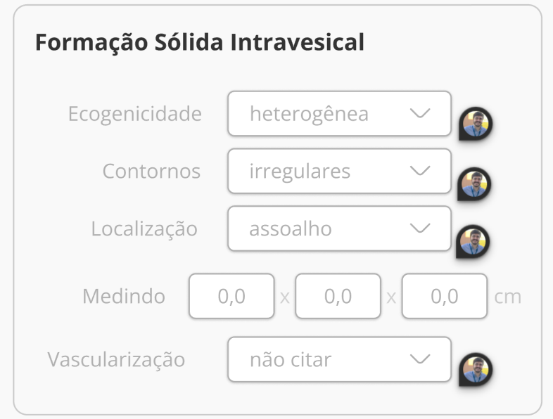Click the avatar icon beside Ecogenicidade dropdown

(476, 125)
